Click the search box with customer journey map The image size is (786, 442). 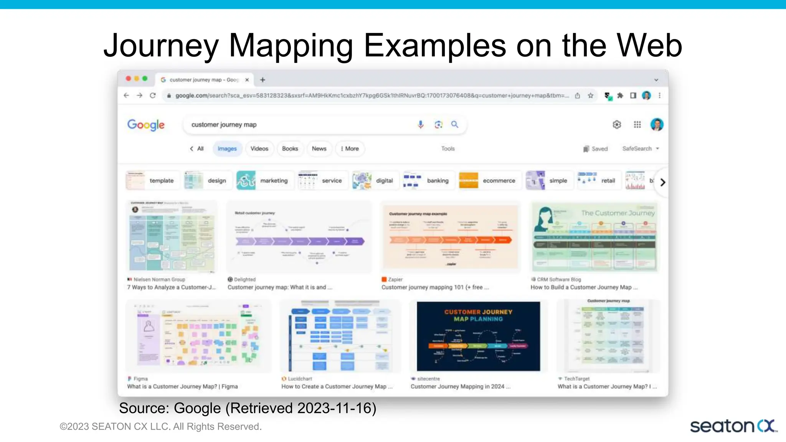325,125
